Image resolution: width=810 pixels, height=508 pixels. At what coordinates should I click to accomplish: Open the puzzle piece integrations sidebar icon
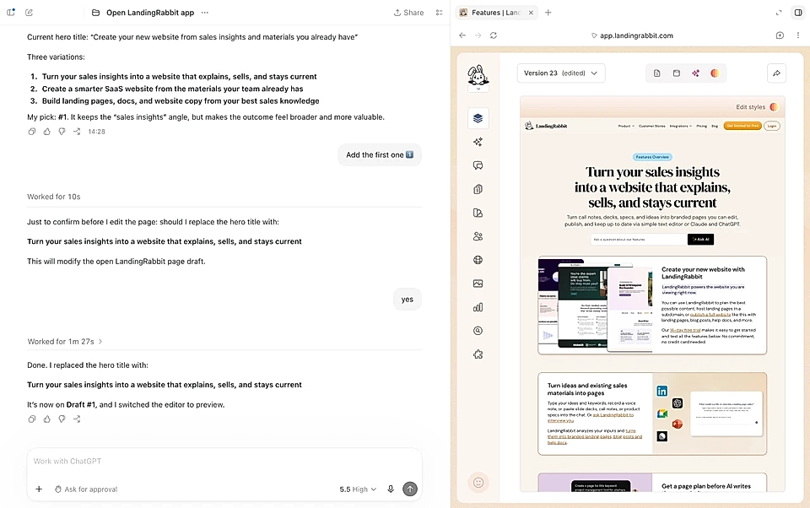pos(478,354)
